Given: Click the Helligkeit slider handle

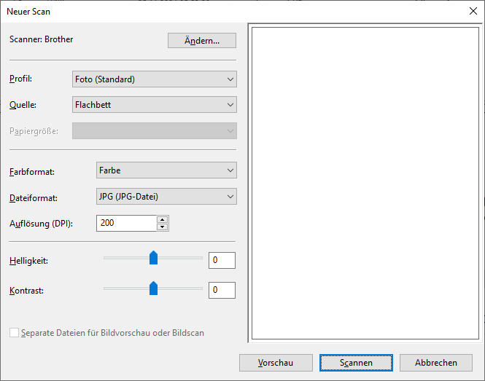Looking at the screenshot, I should click(x=153, y=258).
